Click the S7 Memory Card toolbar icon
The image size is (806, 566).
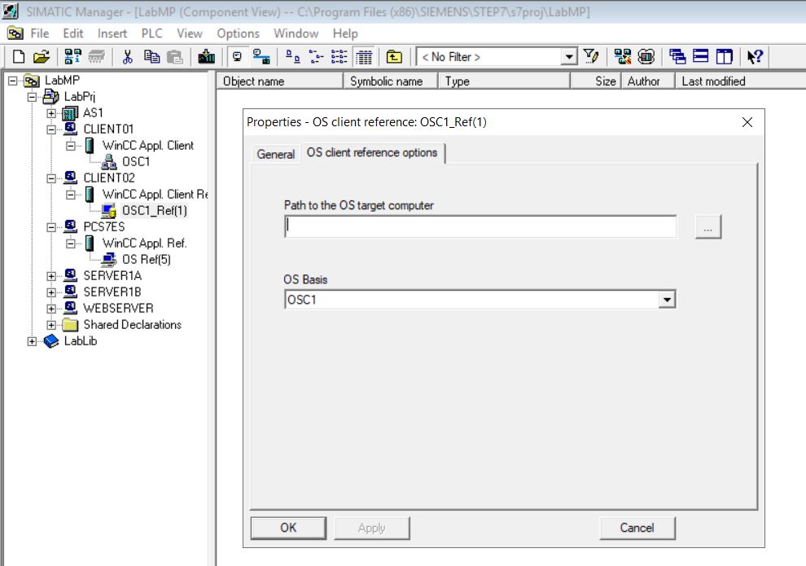97,56
